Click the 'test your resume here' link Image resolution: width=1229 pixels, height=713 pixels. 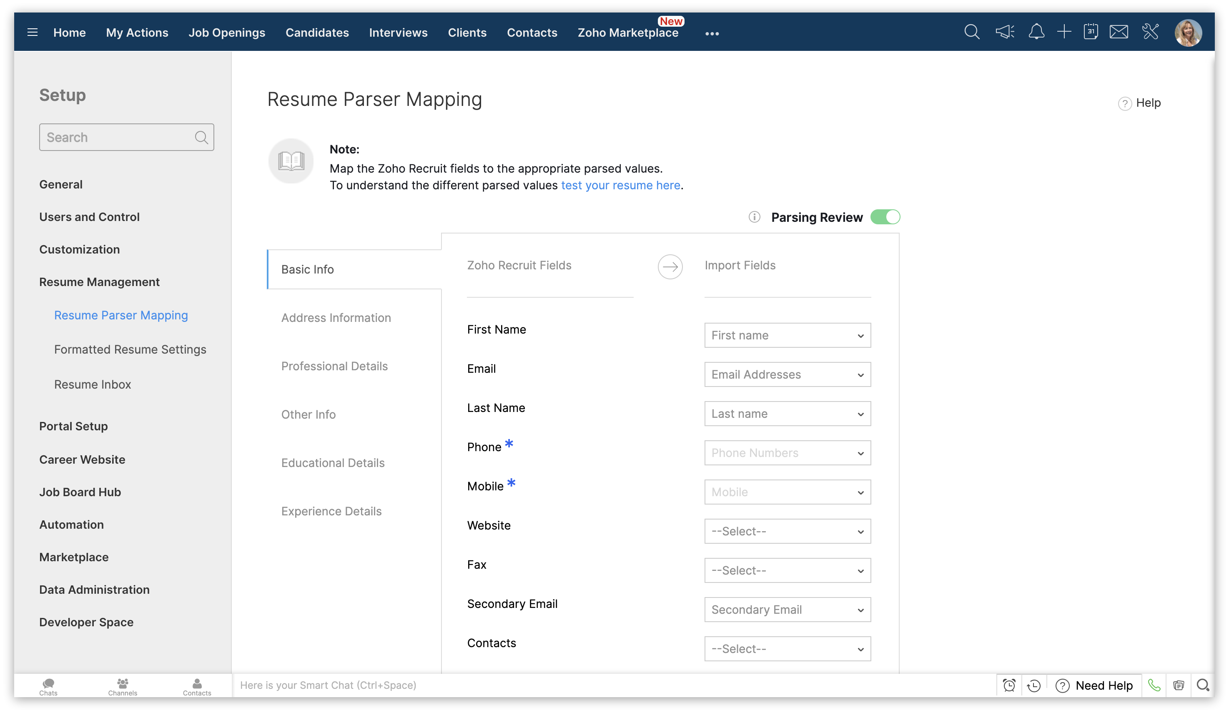coord(620,185)
